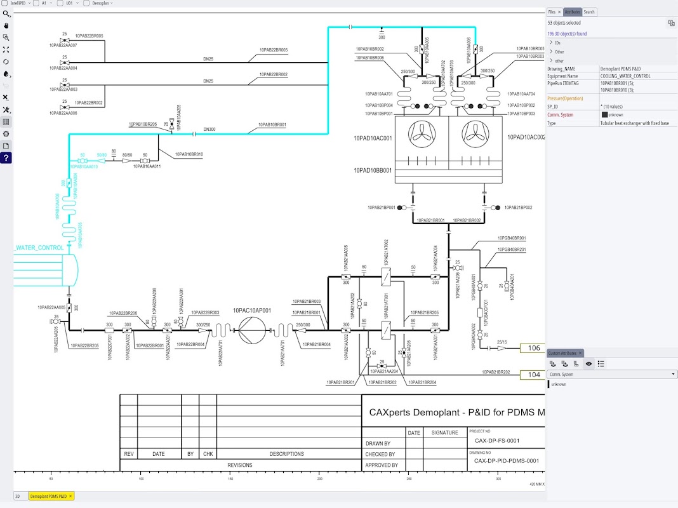
Task: Open the Comm. System dropdown
Action: coord(611,375)
